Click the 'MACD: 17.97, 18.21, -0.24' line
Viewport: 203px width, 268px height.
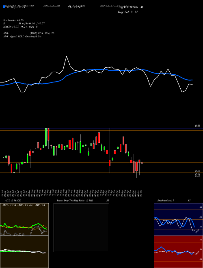point(21,27)
